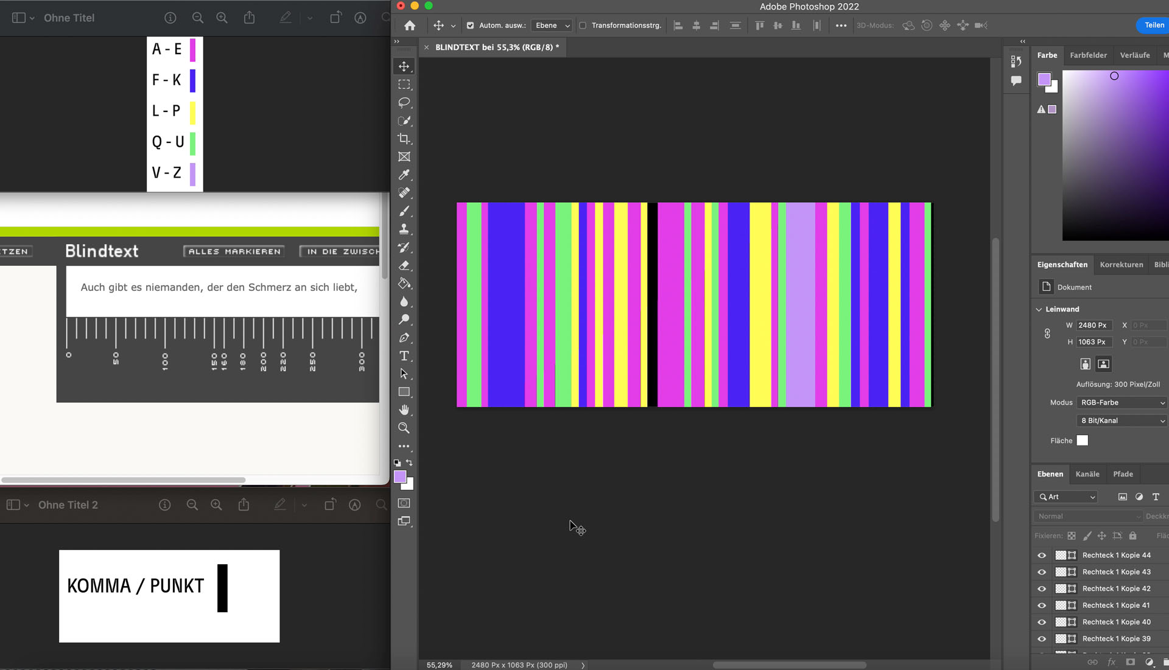Viewport: 1169px width, 670px height.
Task: Collapse the Leinwand section
Action: pos(1039,310)
